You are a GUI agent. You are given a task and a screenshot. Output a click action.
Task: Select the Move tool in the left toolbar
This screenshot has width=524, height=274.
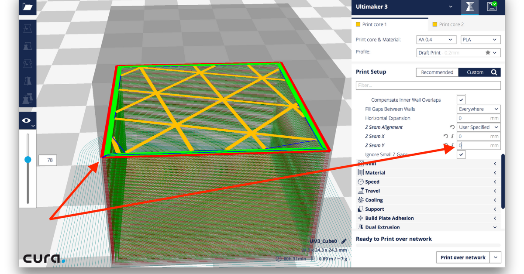(x=28, y=28)
